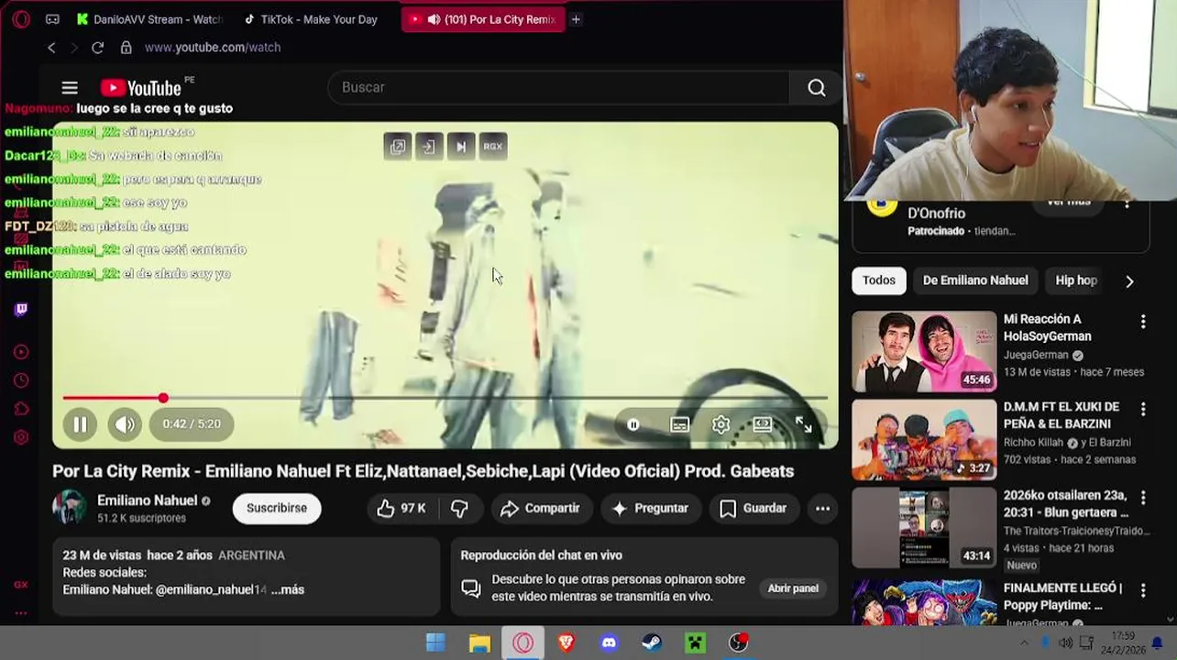Click the video overlay skip-next icon

point(461,147)
